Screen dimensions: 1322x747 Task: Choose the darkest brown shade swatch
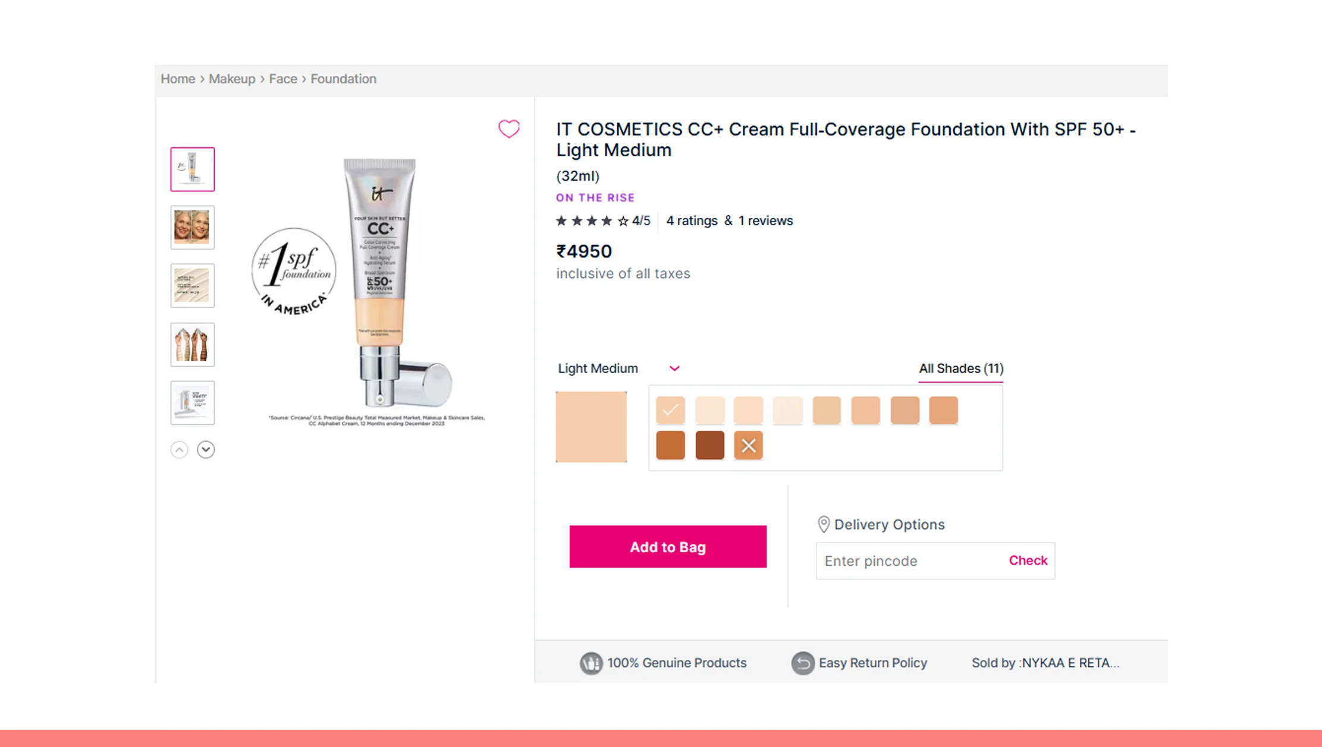[709, 445]
